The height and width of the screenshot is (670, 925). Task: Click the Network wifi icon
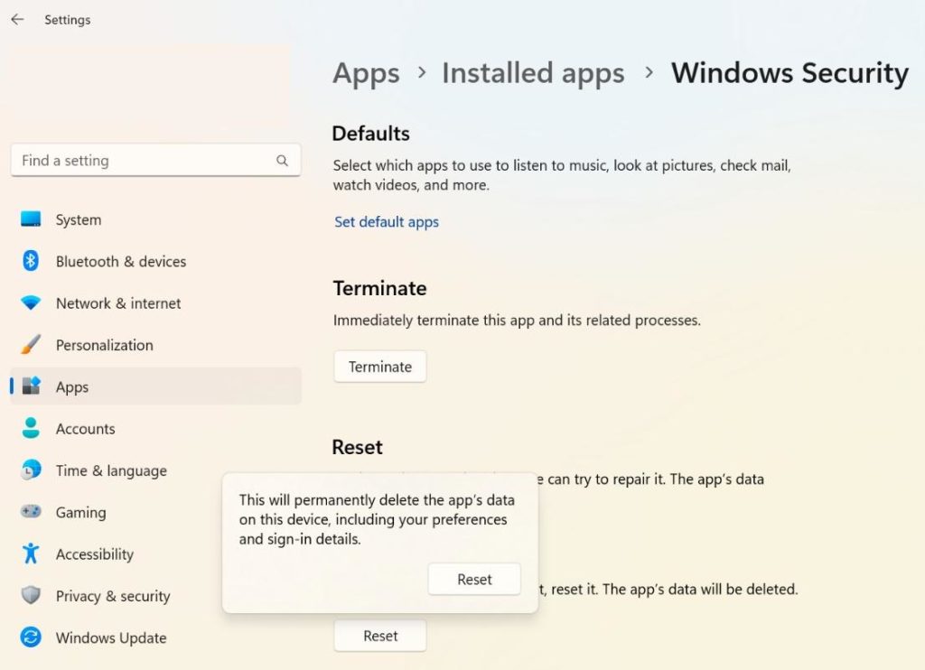[x=31, y=303]
